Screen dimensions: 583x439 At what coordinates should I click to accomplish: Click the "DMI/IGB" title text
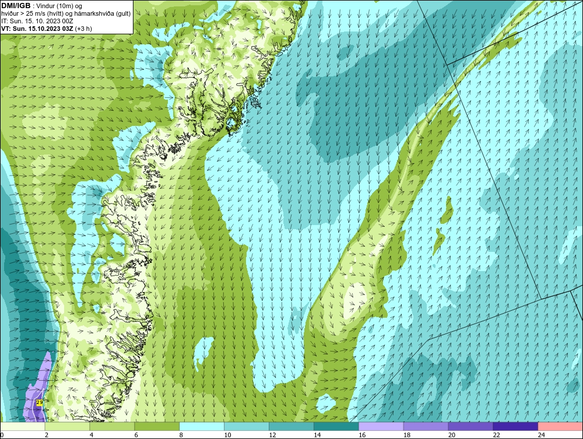pyautogui.click(x=16, y=6)
